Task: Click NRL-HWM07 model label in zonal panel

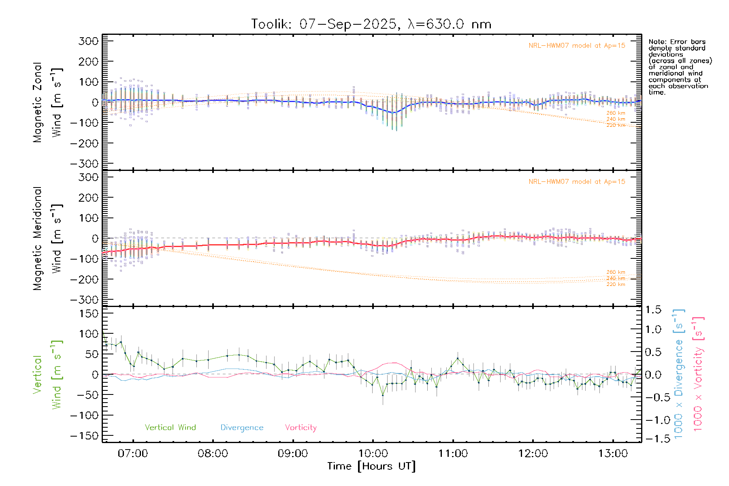Action: tap(577, 46)
